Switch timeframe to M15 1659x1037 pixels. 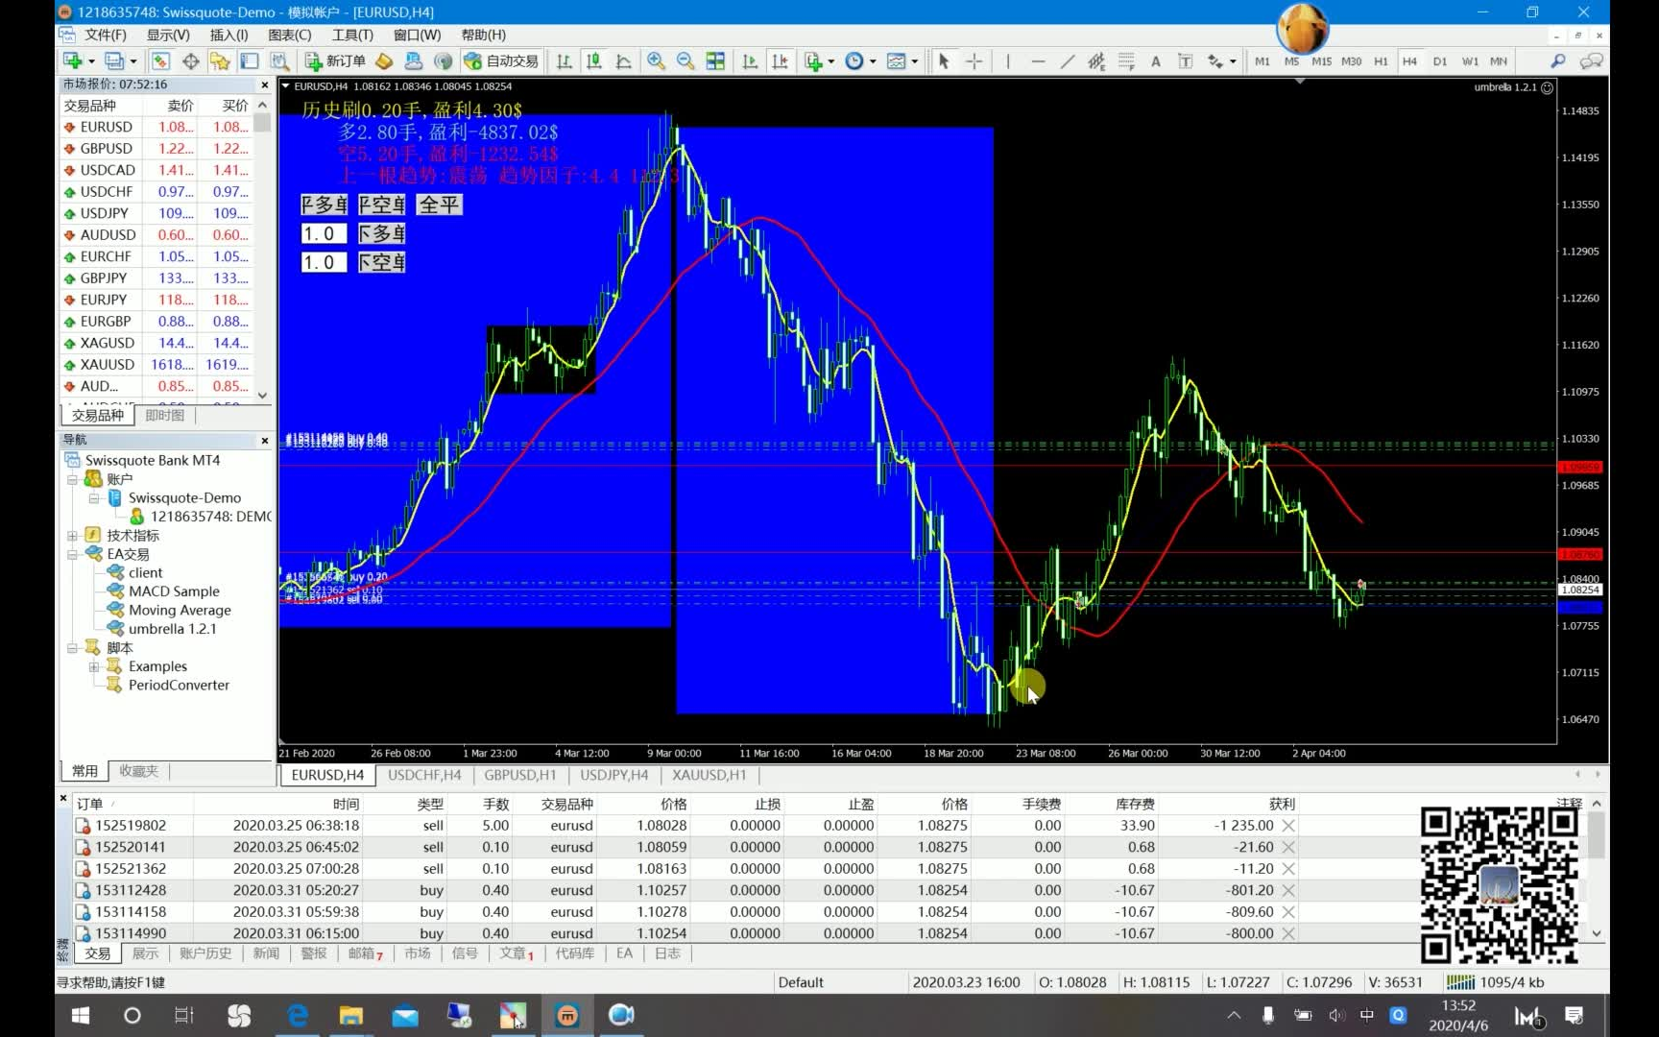coord(1321,60)
